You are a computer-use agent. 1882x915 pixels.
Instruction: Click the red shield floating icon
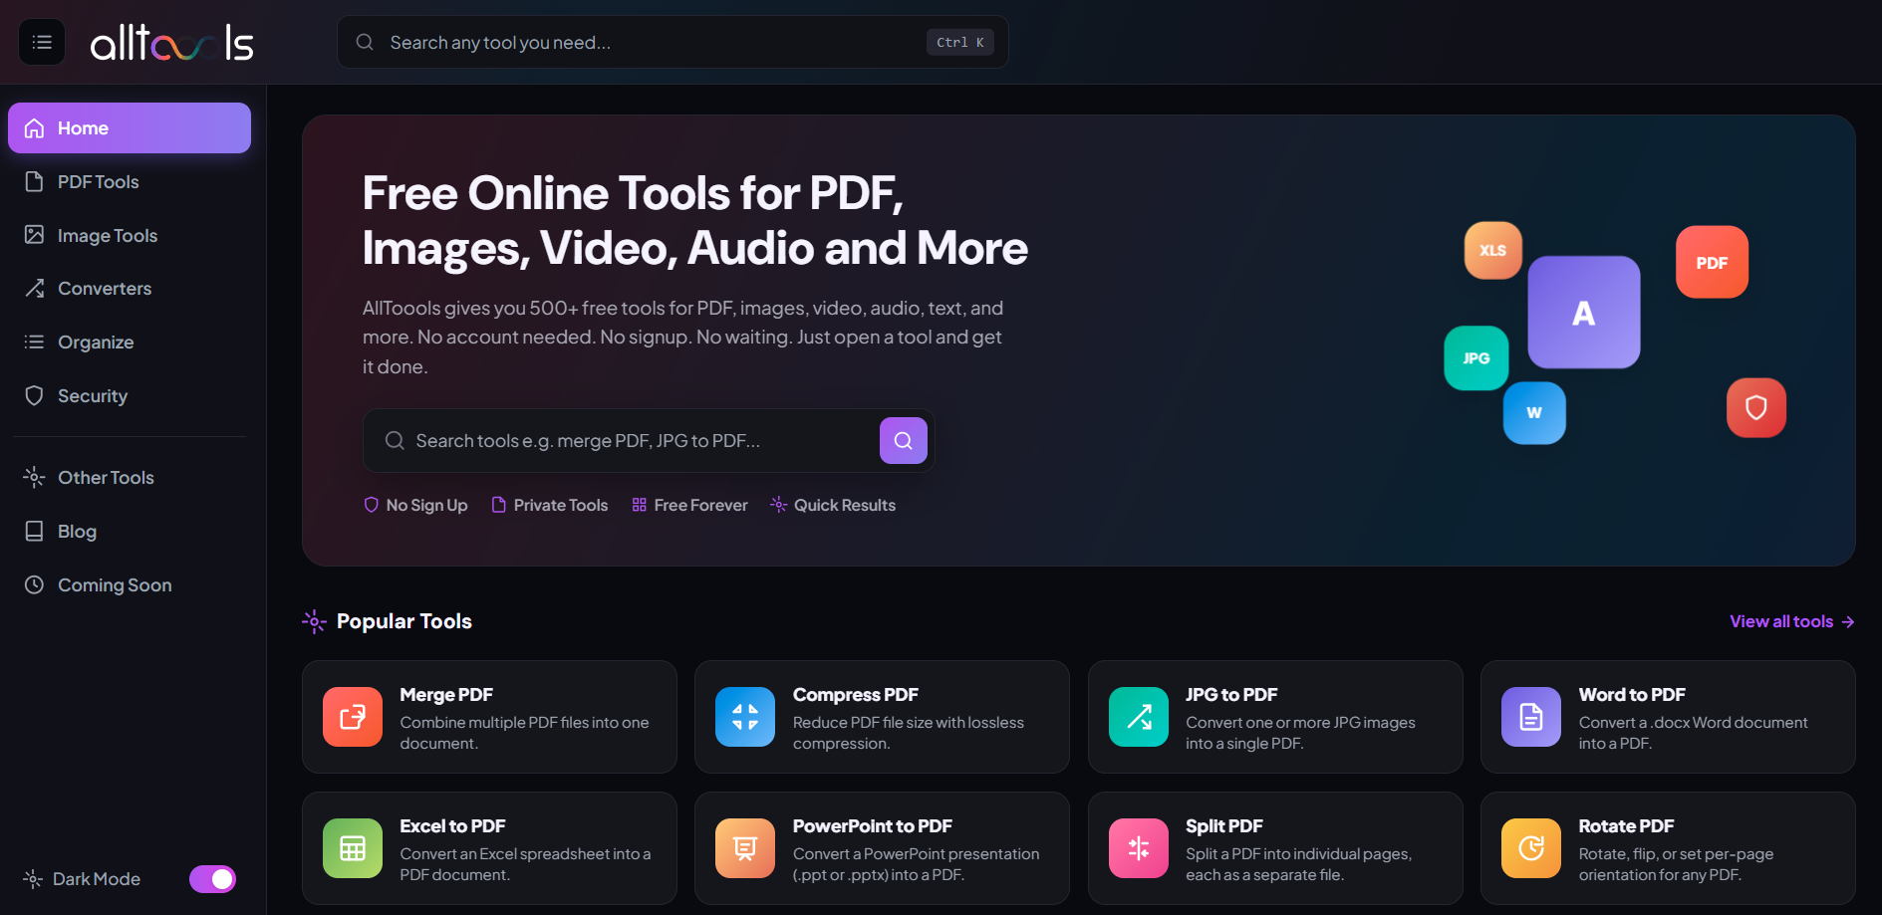1756,408
